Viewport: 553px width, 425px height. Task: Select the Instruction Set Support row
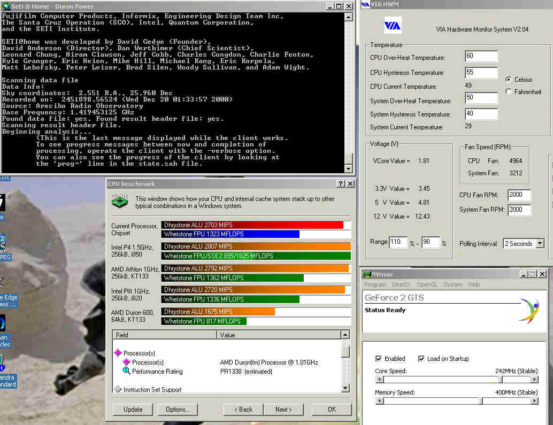click(227, 389)
